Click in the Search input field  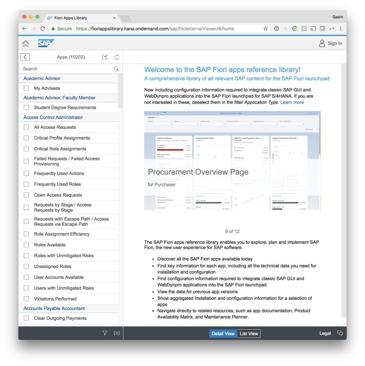click(67, 69)
